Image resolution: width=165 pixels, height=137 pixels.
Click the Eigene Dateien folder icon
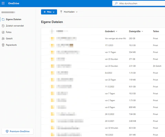pos(3,19)
